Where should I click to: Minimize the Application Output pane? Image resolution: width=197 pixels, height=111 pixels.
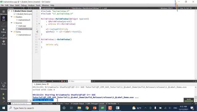coord(193,81)
